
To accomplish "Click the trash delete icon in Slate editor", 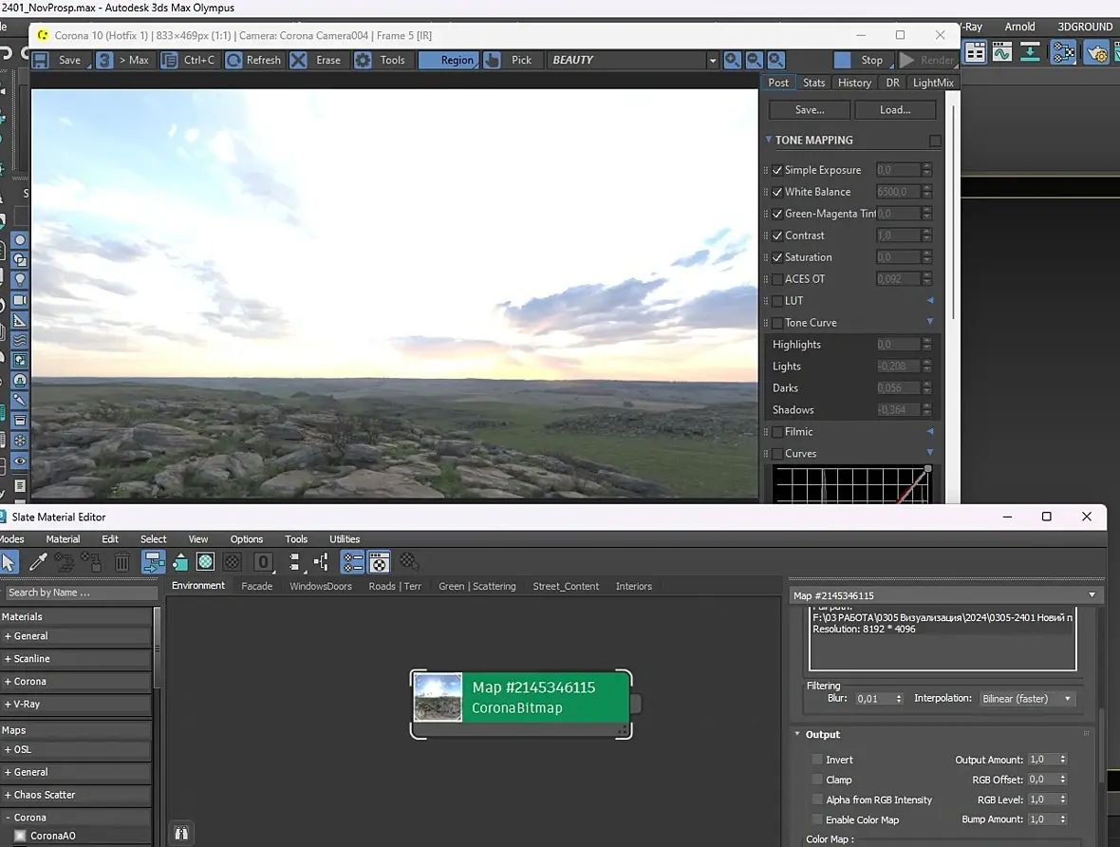I will point(121,562).
